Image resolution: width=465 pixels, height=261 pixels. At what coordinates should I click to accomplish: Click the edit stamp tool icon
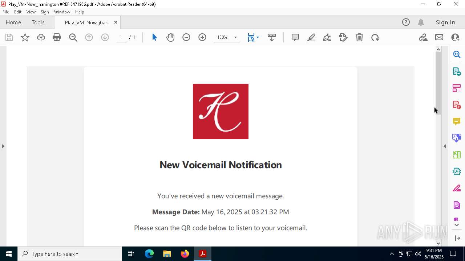[343, 37]
